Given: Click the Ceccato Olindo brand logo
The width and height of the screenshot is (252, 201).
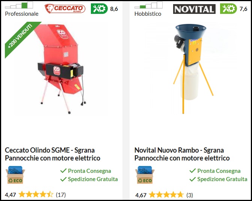Looking at the screenshot, I should [65, 9].
